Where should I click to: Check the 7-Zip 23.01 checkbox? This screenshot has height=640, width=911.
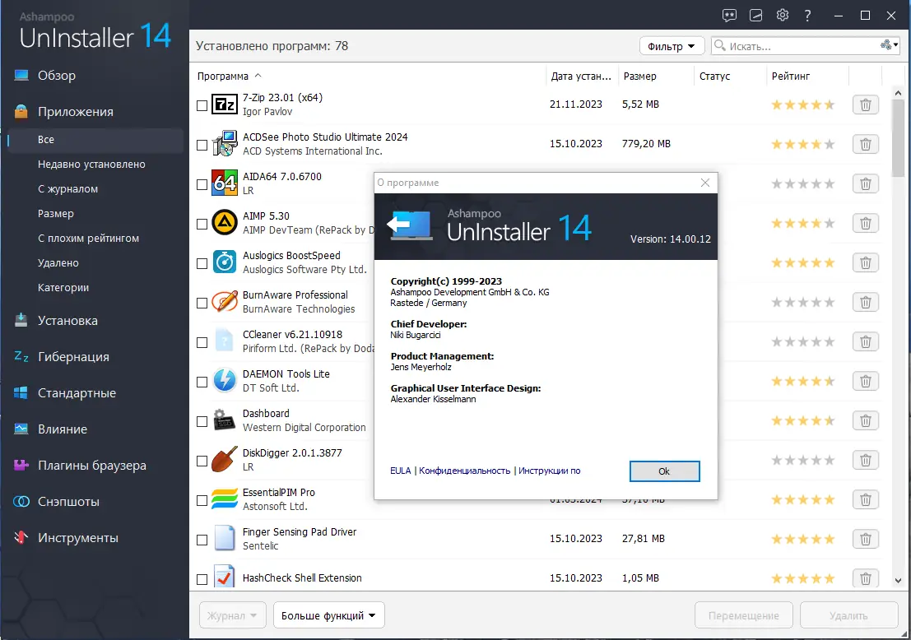pyautogui.click(x=202, y=105)
